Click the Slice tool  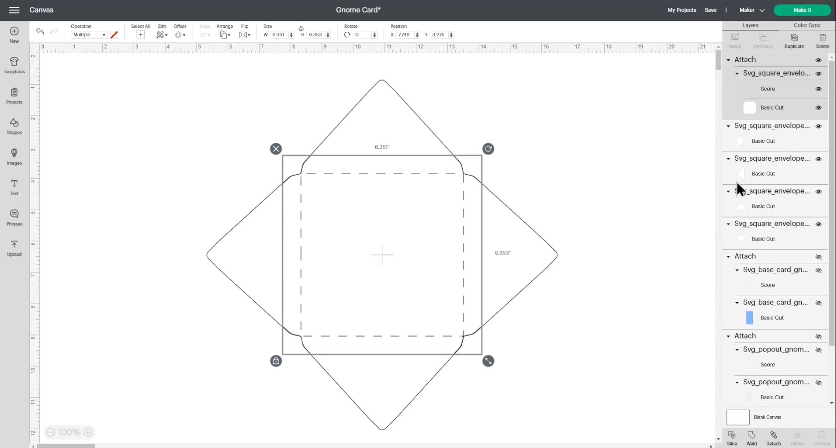tap(732, 438)
